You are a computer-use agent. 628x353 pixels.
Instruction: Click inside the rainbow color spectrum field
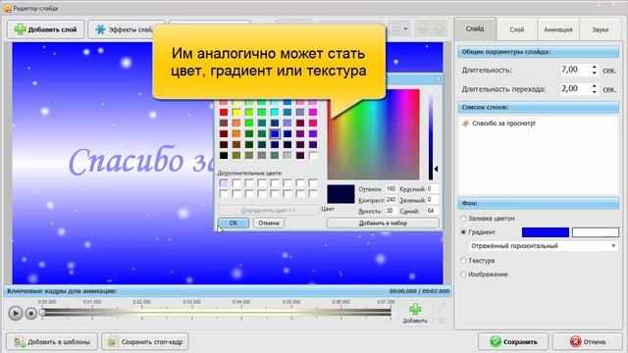coord(373,134)
